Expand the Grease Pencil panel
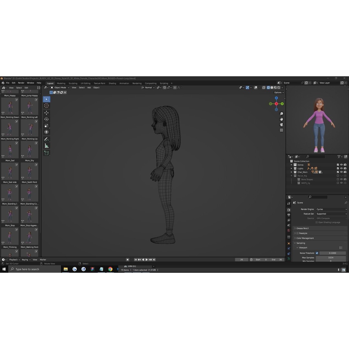This screenshot has height=349, width=349. (x=302, y=228)
